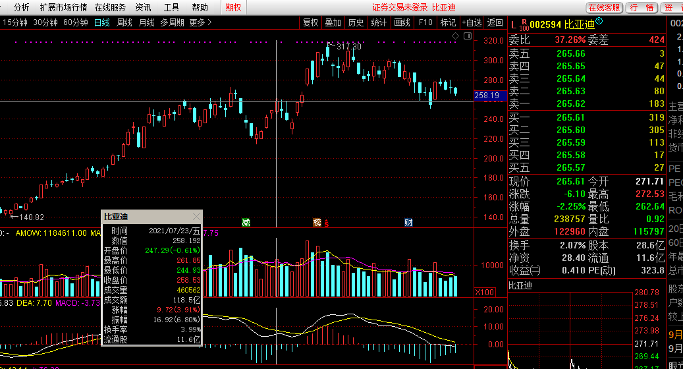Click the 外盘 value 122960
The width and height of the screenshot is (683, 369).
pos(569,232)
